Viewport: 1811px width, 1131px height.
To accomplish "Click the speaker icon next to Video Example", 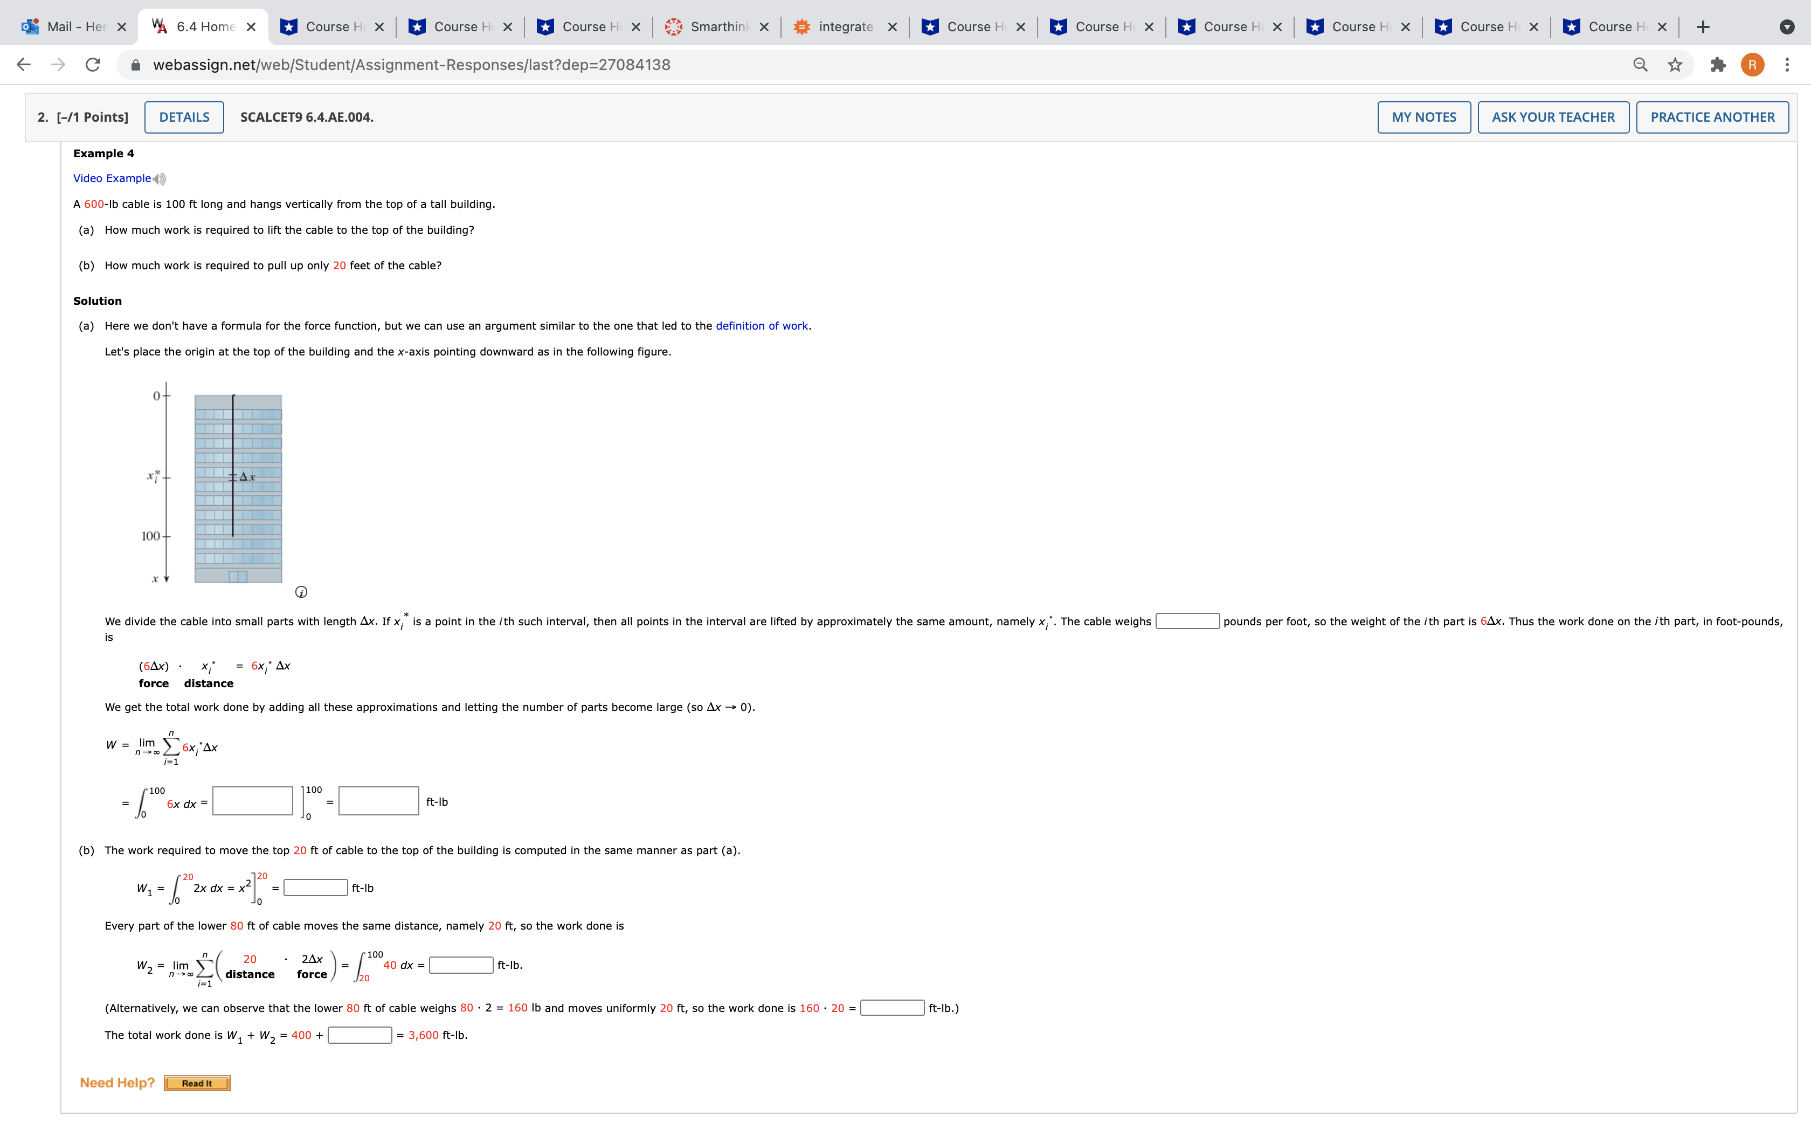I will click(158, 178).
